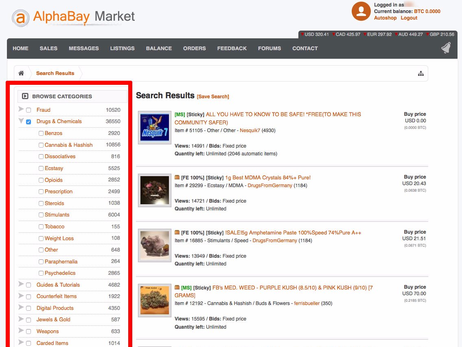This screenshot has width=462, height=347.
Task: Click the orange icon beside the Amphetamine Paste listing
Action: (177, 232)
